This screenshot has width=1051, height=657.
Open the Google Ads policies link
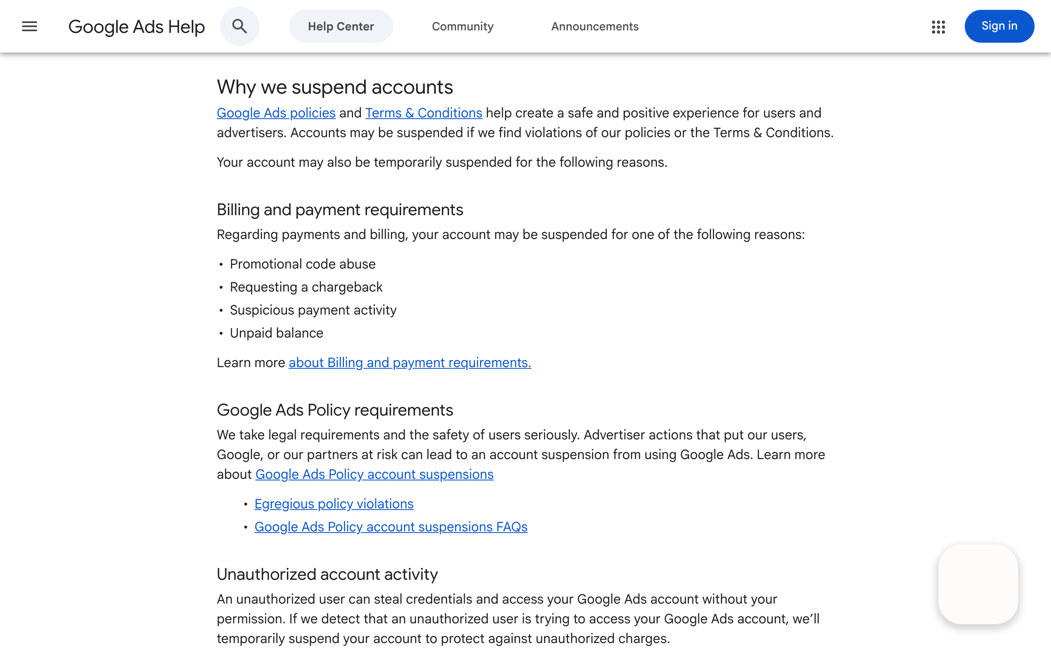pos(276,113)
